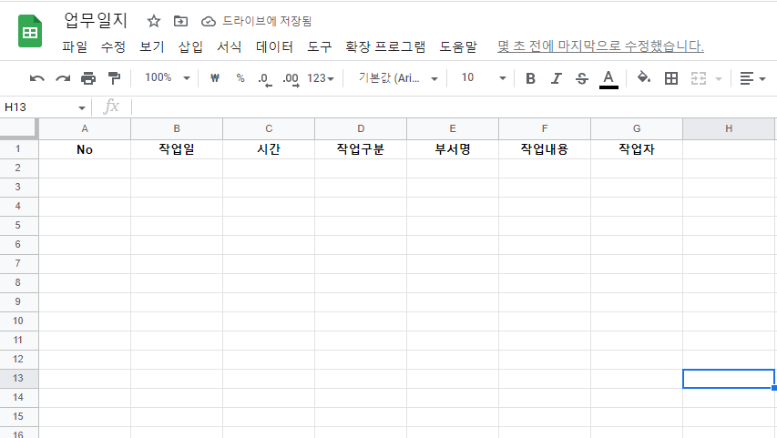Open the 확장 프로그램 menu

[x=385, y=46]
